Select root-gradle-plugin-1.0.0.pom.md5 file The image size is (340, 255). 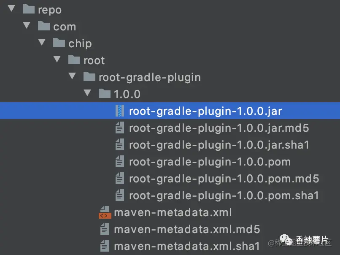coord(224,179)
